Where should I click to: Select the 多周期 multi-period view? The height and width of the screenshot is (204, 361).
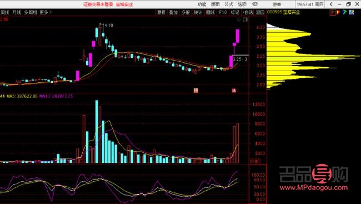click(30, 12)
